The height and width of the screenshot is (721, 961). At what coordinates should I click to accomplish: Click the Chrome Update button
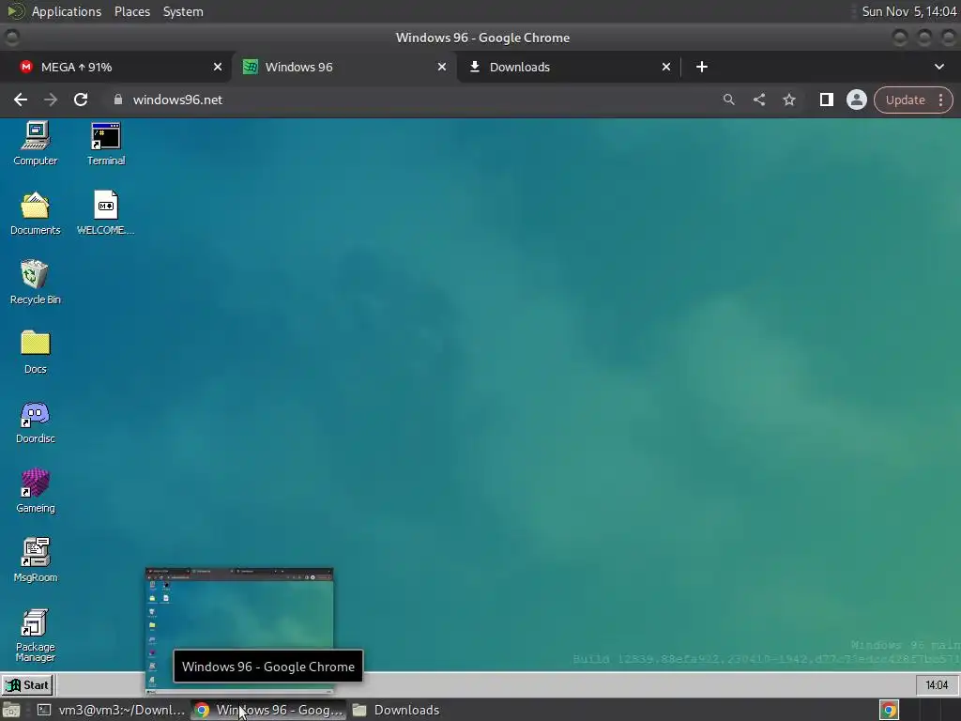click(905, 100)
